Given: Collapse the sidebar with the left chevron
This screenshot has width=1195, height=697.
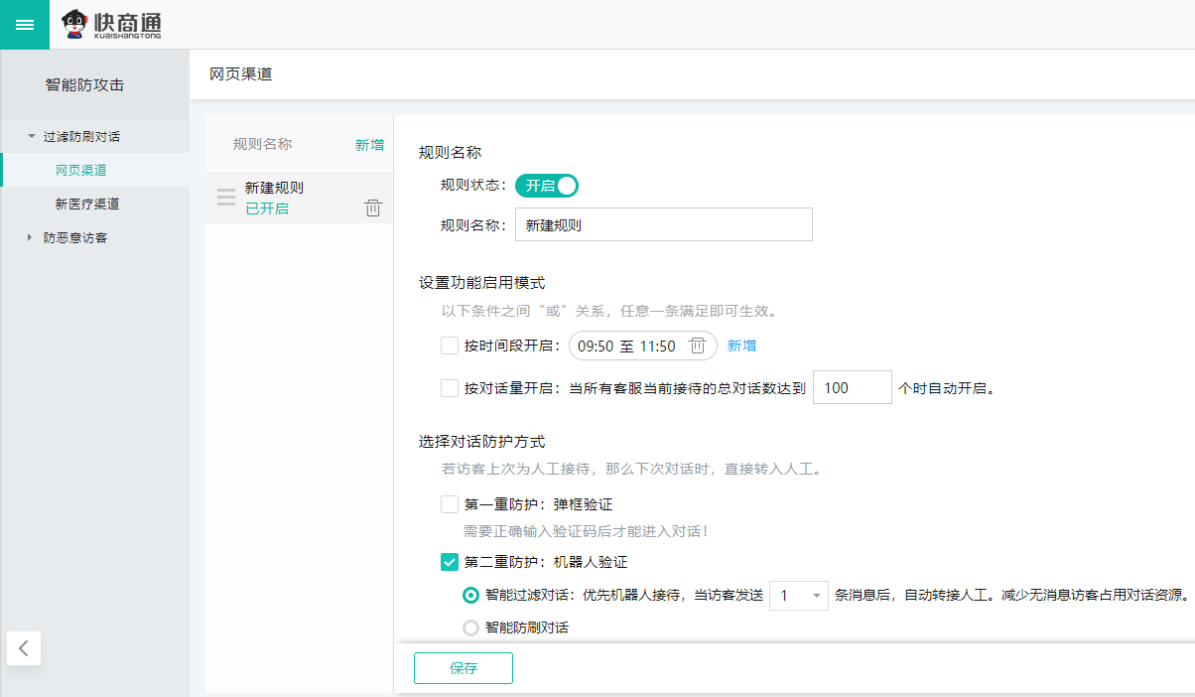Looking at the screenshot, I should [24, 647].
